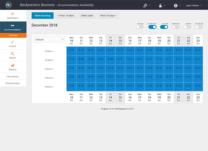
Task: Click the Reports chart icon
Action: (x=12, y=65)
